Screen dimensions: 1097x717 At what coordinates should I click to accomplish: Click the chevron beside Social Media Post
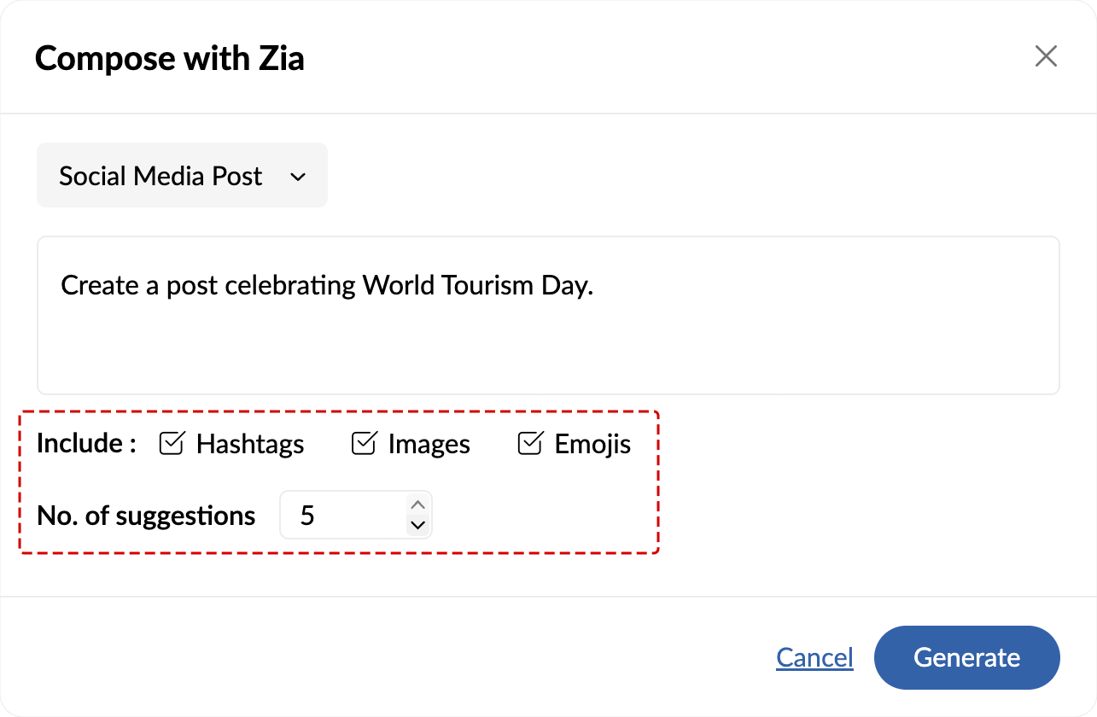(298, 177)
